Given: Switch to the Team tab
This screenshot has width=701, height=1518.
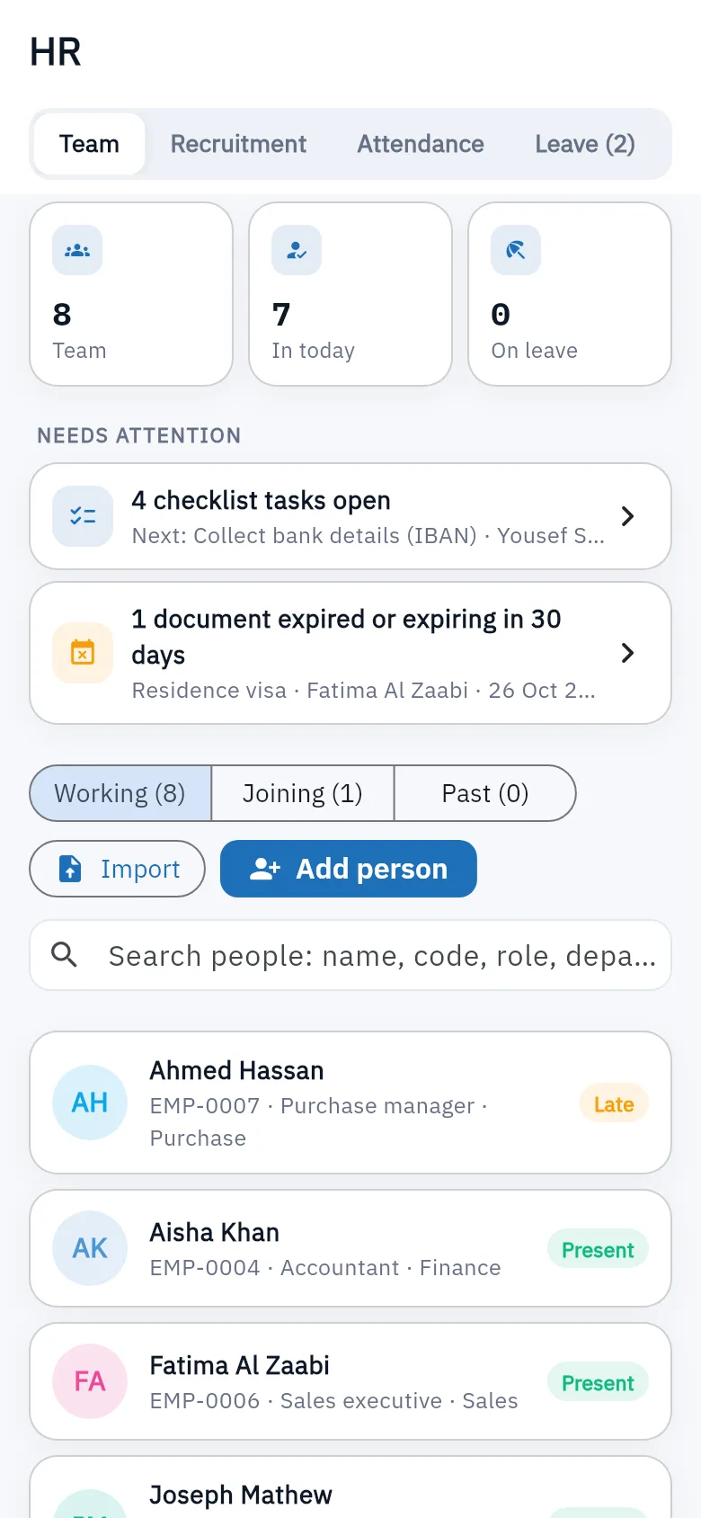Looking at the screenshot, I should point(89,144).
